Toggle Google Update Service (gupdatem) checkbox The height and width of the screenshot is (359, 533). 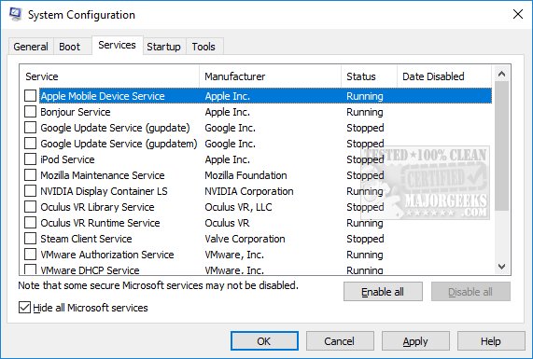(x=30, y=144)
